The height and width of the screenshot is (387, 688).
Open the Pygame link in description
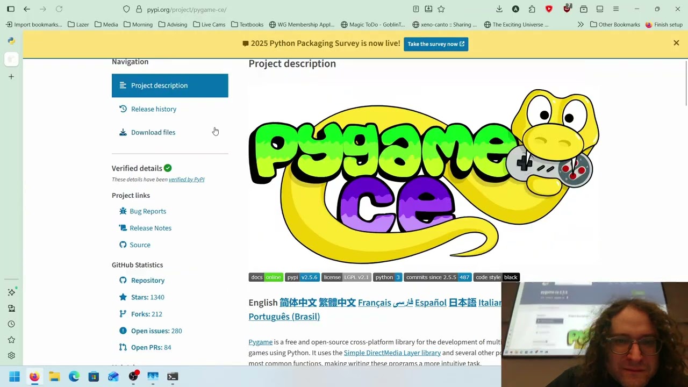click(x=260, y=342)
